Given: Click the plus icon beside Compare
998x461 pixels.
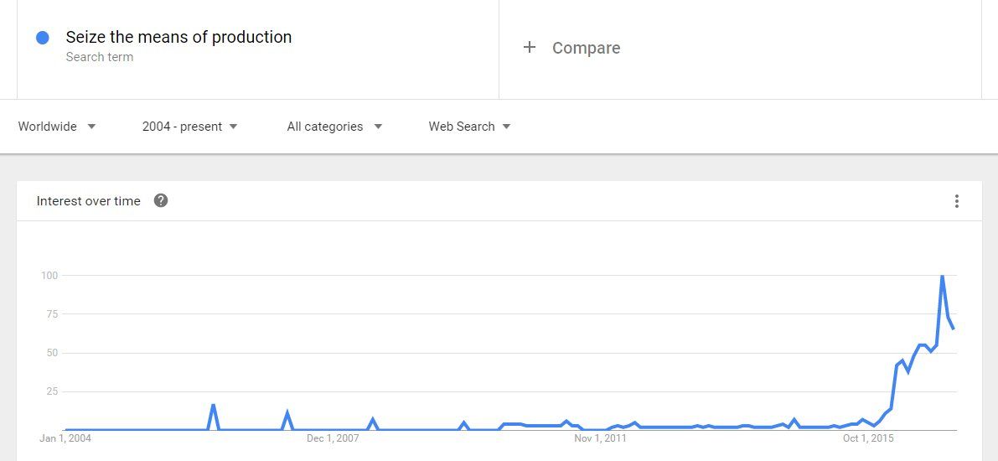Looking at the screenshot, I should point(529,48).
